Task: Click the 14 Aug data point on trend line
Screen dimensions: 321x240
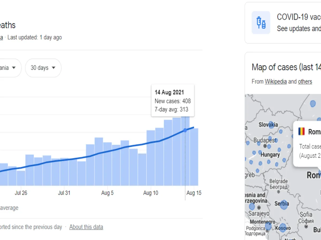Action: click(x=185, y=130)
